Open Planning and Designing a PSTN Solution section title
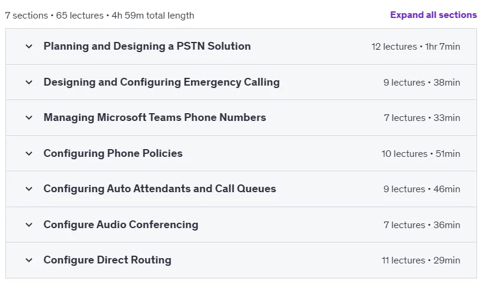486x291 pixels. pos(147,46)
